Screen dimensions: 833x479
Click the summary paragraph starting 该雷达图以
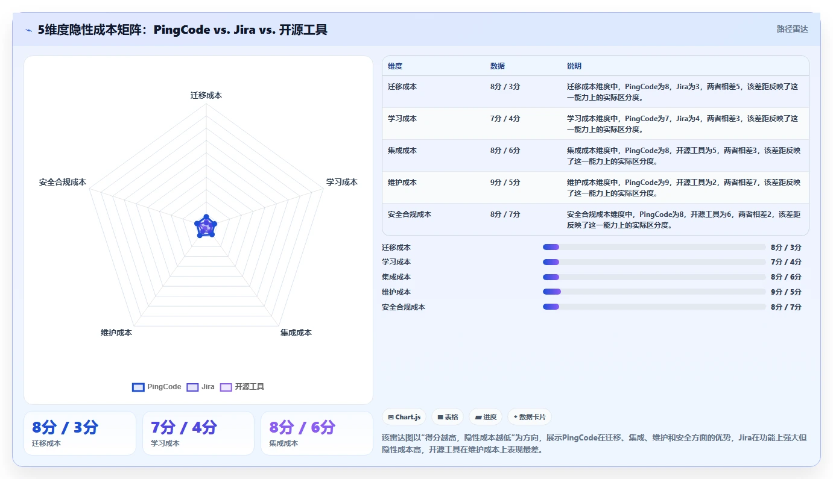point(594,443)
